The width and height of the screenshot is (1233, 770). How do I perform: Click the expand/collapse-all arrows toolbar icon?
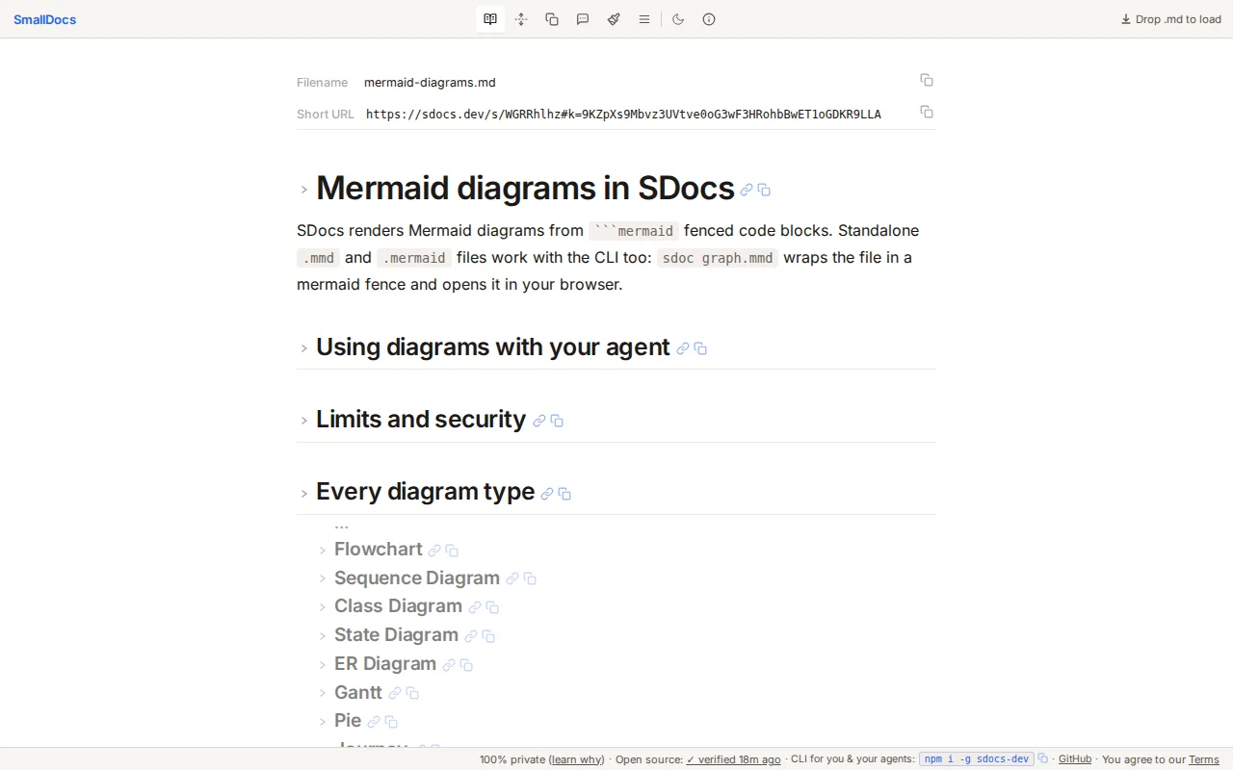tap(521, 19)
